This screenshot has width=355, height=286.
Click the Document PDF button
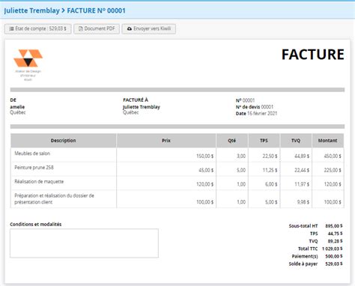(x=97, y=28)
